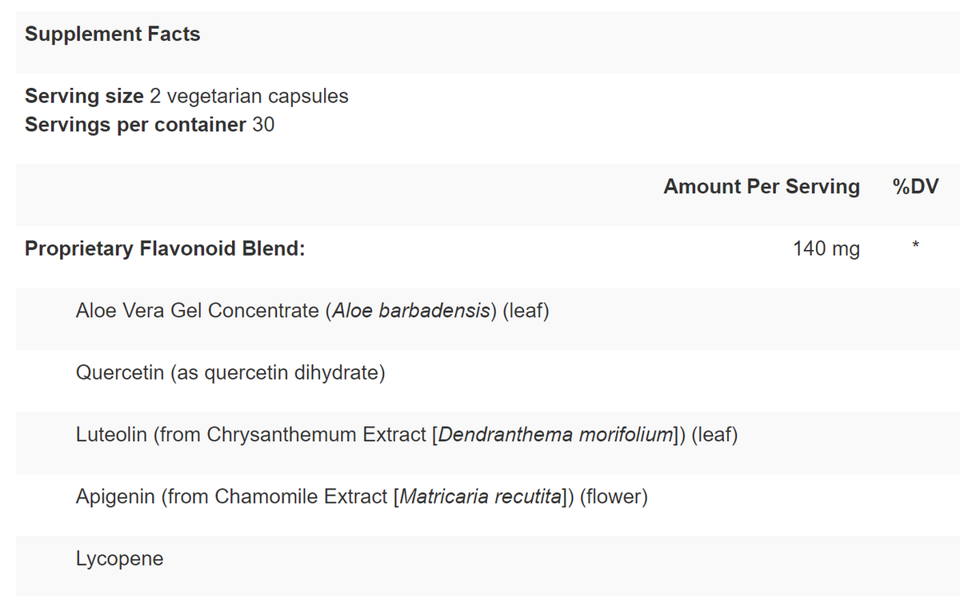The height and width of the screenshot is (596, 960).
Task: Click the Serving size label
Action: 85,96
